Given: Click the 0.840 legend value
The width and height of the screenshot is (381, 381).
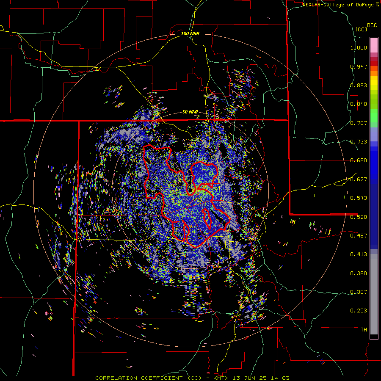Looking at the screenshot, I should [359, 104].
